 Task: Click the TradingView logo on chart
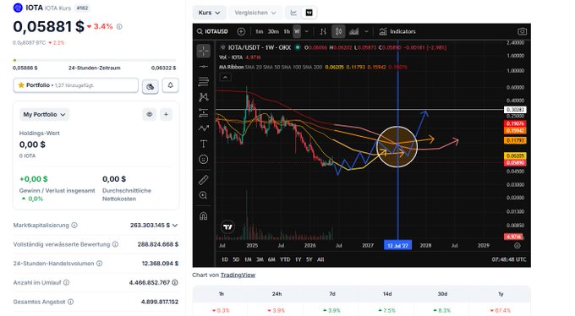click(227, 227)
